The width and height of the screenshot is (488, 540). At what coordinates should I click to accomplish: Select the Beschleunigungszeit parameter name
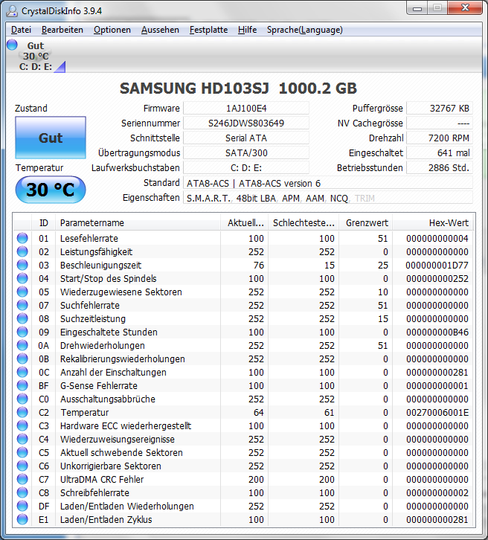tap(101, 266)
